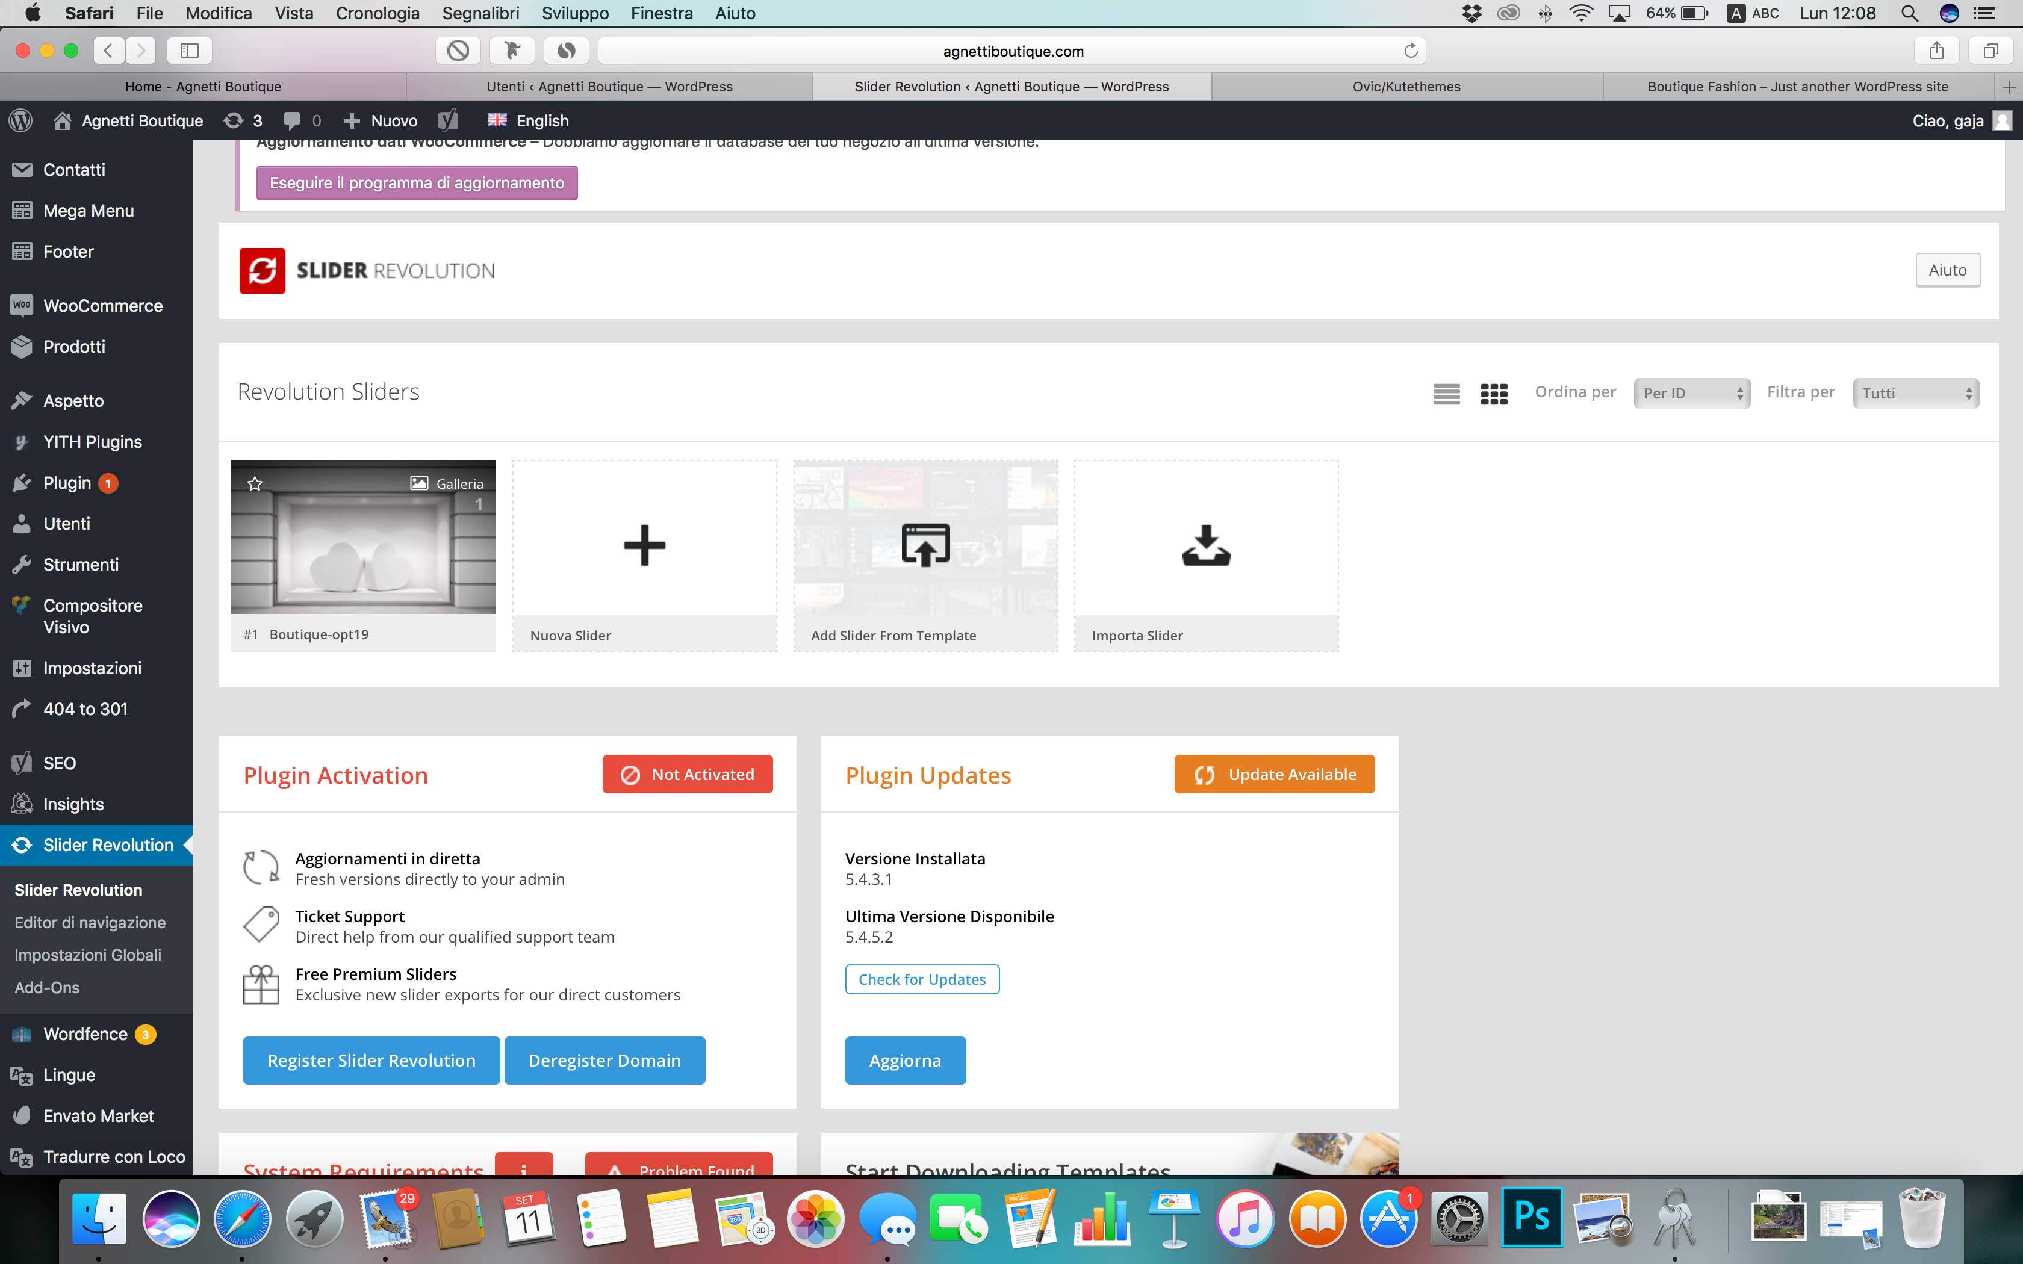Open Impostazioni Globali submenu
The image size is (2023, 1264).
88,955
